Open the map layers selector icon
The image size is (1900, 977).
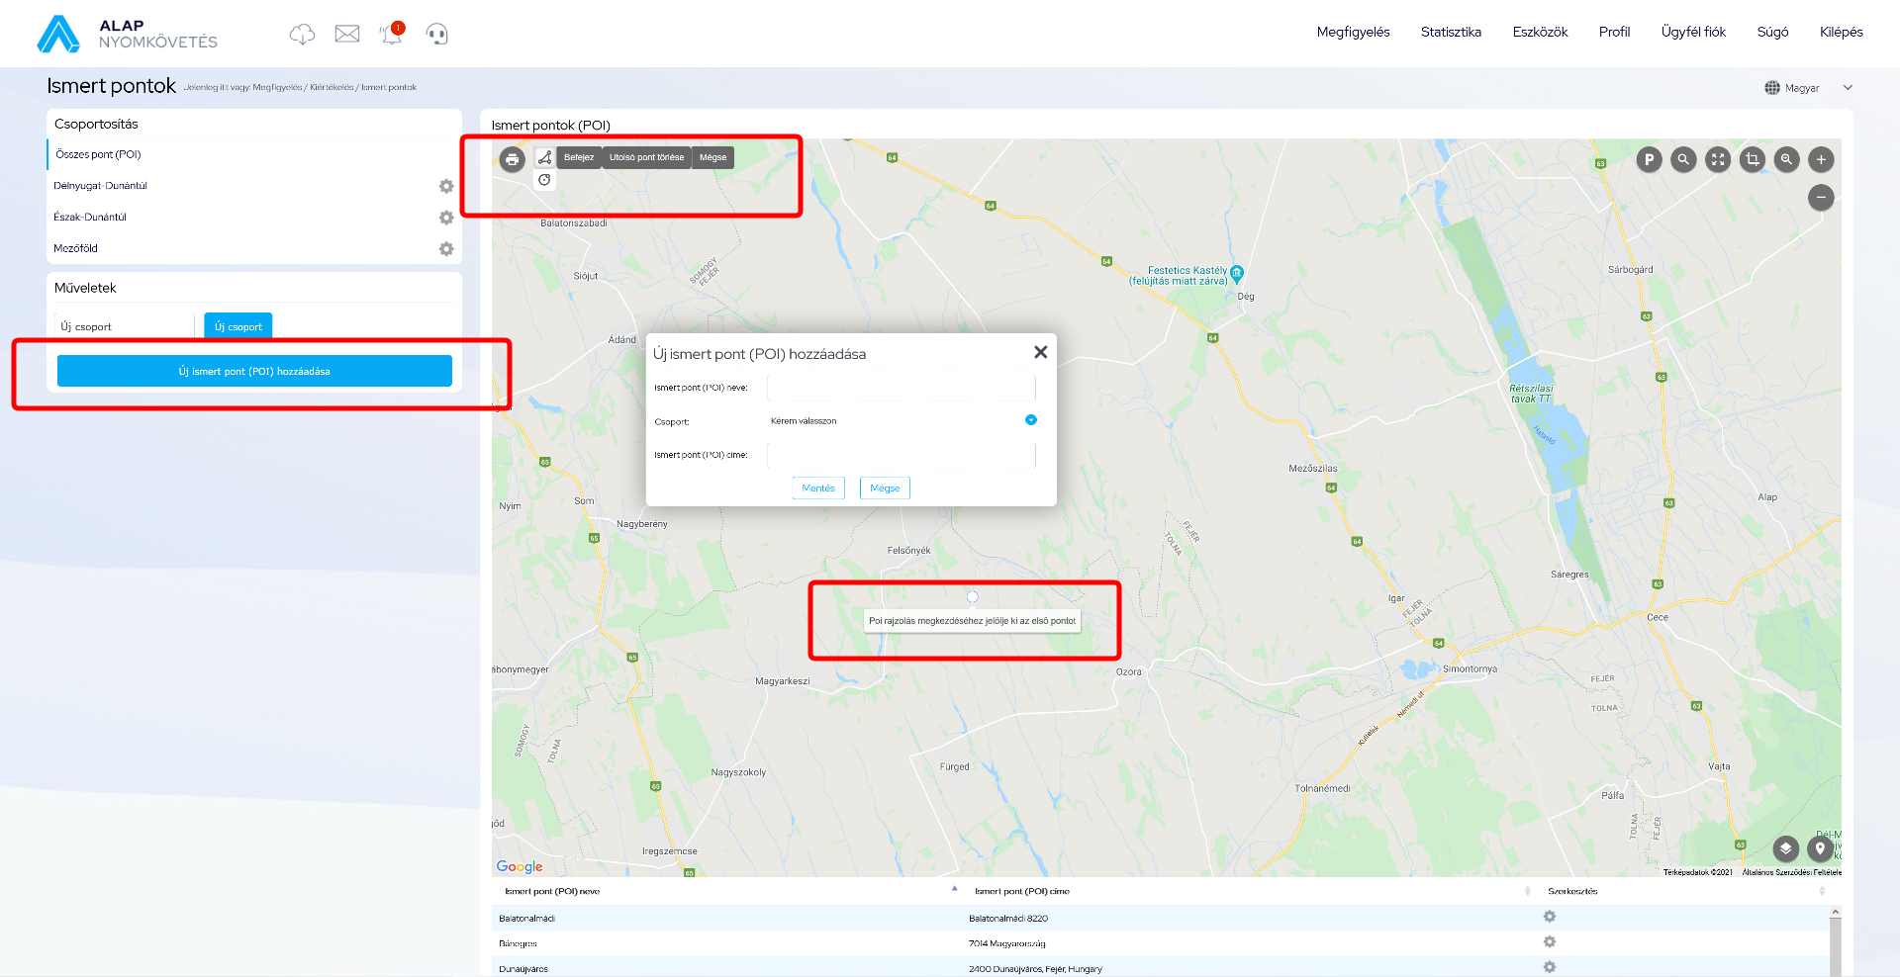coord(1786,848)
